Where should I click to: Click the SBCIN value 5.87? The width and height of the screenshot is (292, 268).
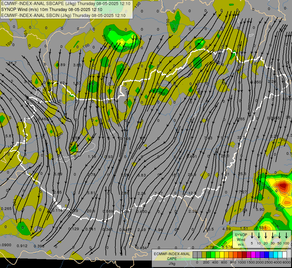(9, 136)
